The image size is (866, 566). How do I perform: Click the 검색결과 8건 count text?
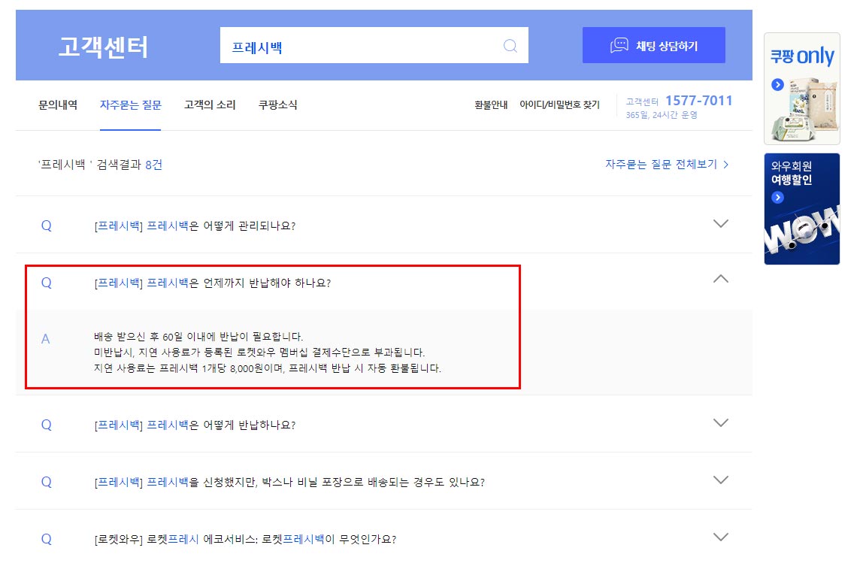129,165
